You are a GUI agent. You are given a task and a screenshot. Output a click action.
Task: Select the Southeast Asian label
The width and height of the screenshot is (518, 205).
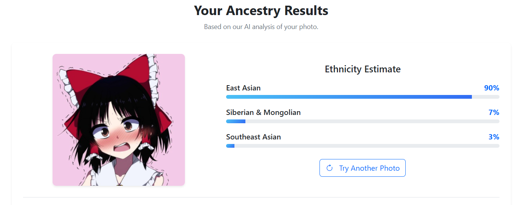(253, 137)
